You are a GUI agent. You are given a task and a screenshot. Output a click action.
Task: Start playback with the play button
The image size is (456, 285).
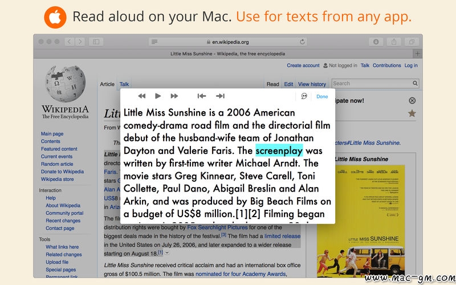click(158, 96)
